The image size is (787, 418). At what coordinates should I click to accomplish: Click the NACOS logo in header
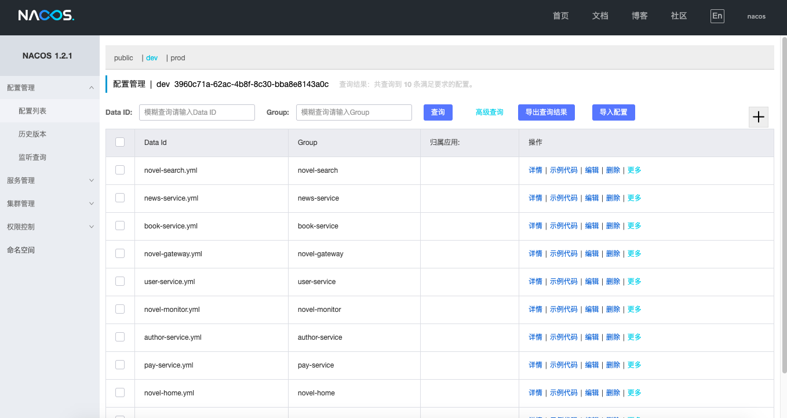pos(46,16)
